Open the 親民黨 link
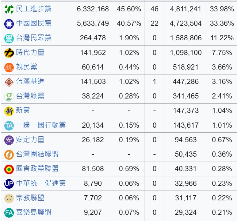The image size is (237, 221). pos(26,67)
